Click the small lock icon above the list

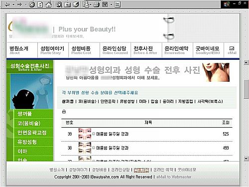(64, 112)
